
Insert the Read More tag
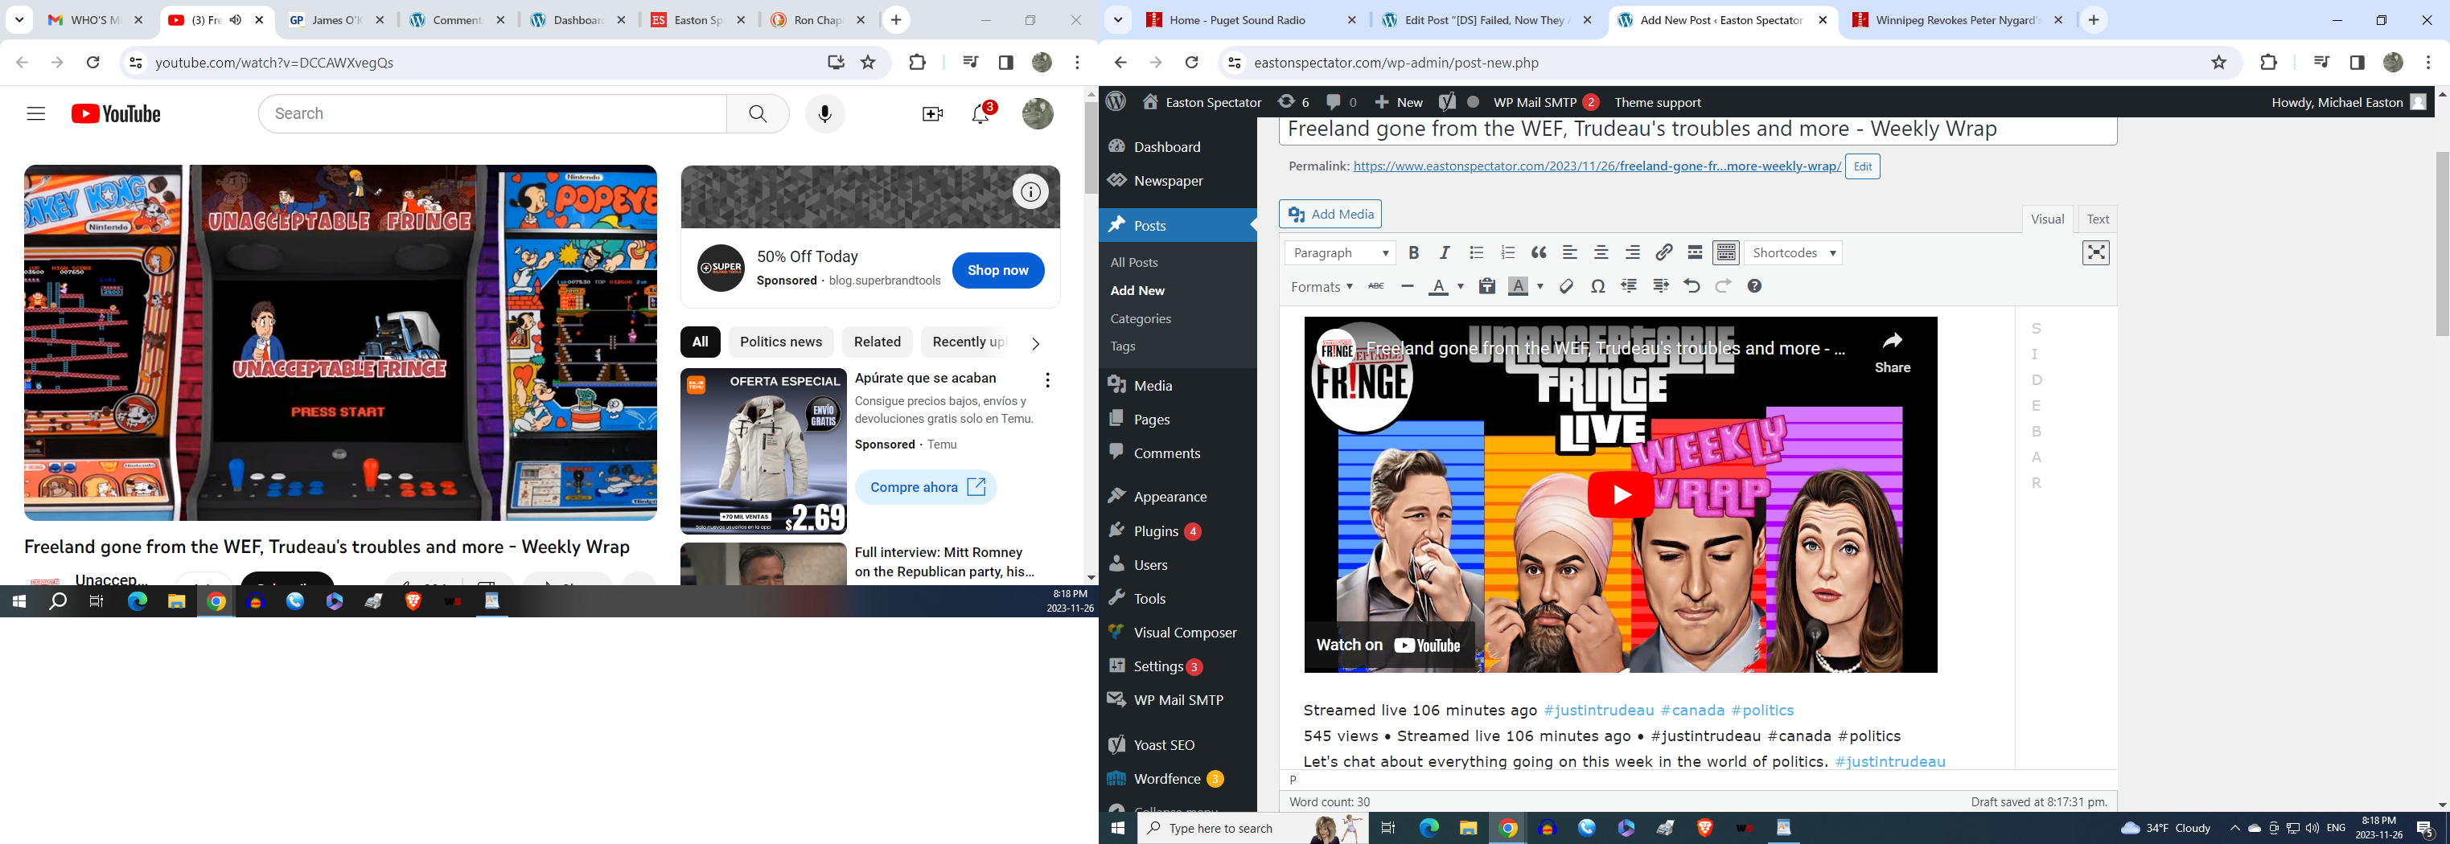(1695, 253)
